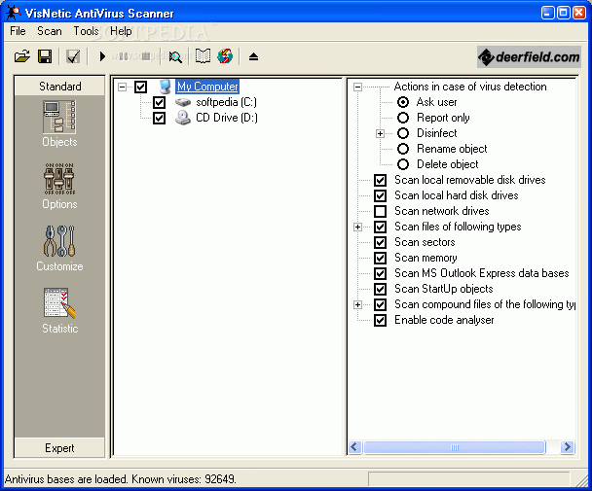Uncheck the softpedia (C:) checkbox
The width and height of the screenshot is (592, 491).
[x=159, y=102]
